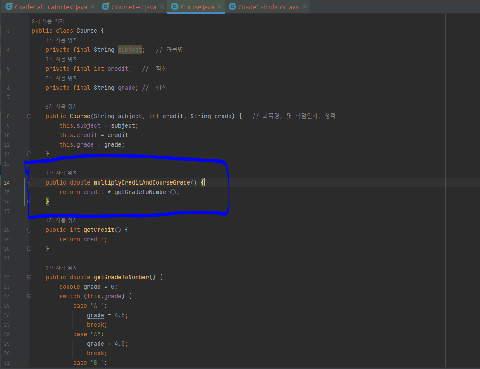Click the closing brace on line 16
Image resolution: width=480 pixels, height=369 pixels.
point(47,201)
